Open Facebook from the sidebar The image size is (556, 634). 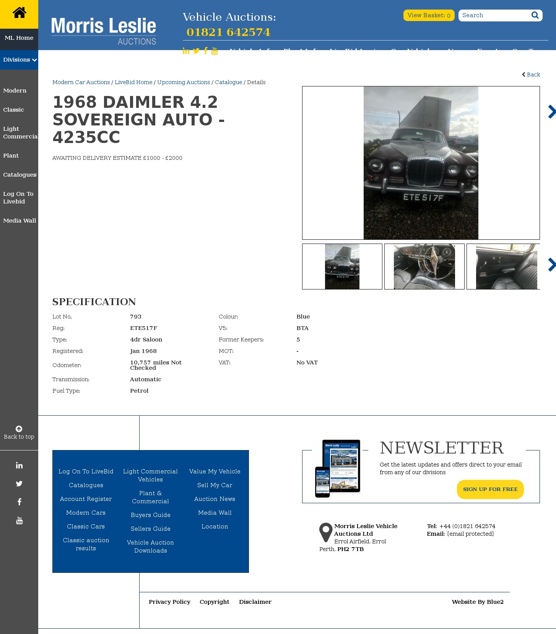point(19,502)
